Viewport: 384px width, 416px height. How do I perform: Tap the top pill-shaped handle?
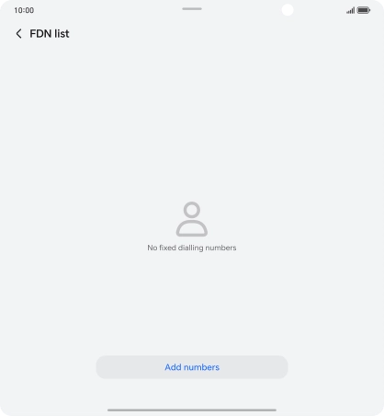coord(192,9)
